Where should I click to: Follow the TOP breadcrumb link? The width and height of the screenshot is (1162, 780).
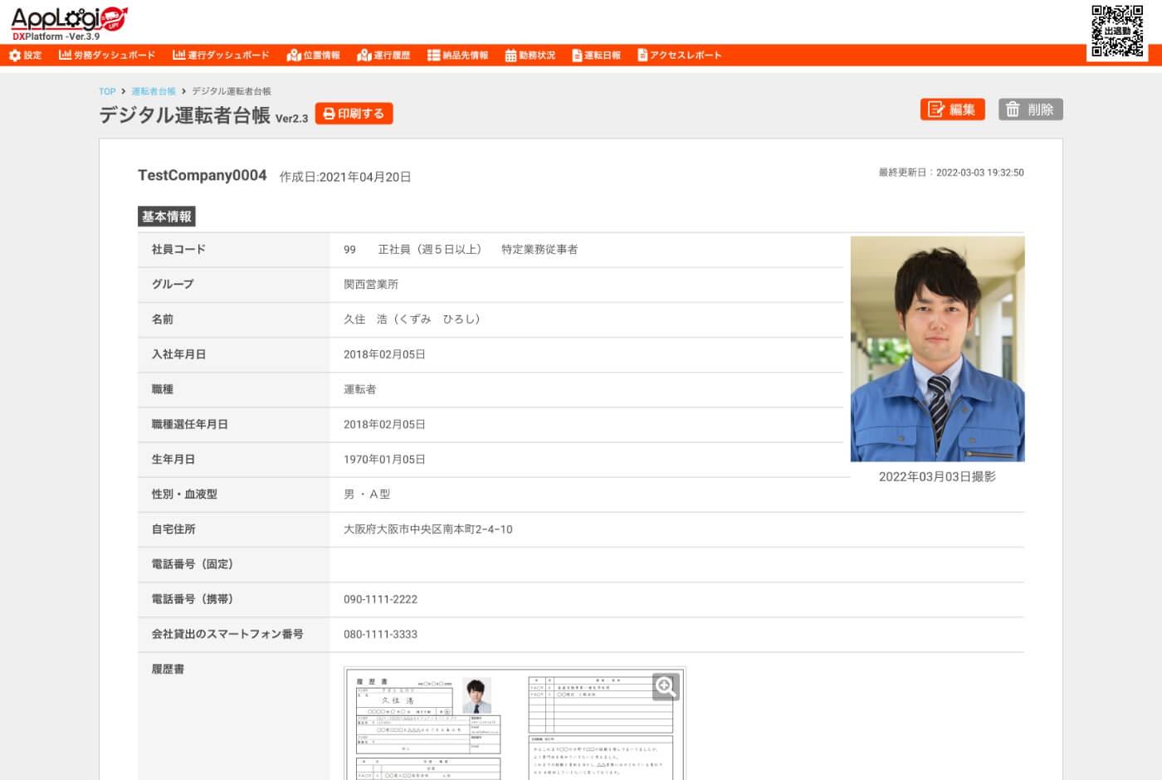(x=107, y=91)
